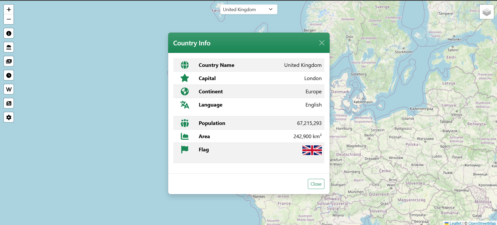
Task: Close the Country Info dialog with X
Action: (x=322, y=43)
